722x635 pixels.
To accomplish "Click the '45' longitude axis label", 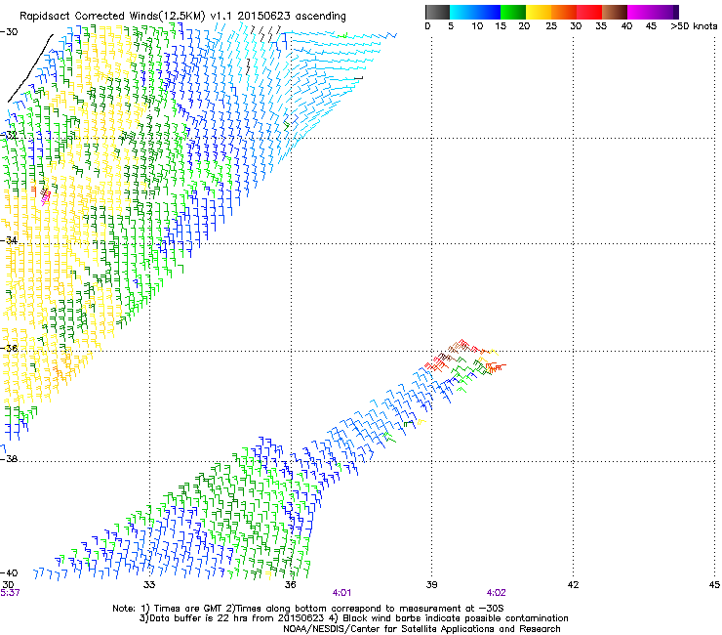I will point(714,585).
